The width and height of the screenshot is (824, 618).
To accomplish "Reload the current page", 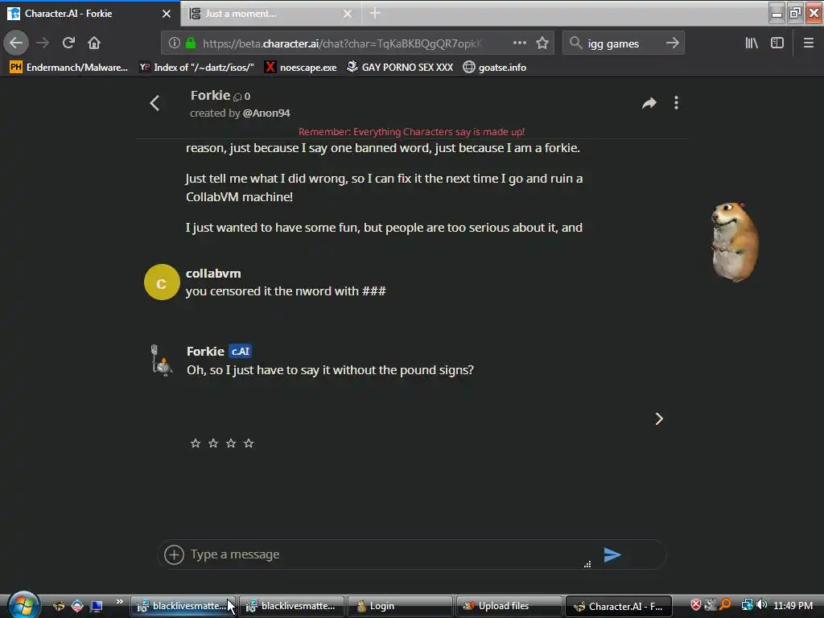I will [x=68, y=43].
